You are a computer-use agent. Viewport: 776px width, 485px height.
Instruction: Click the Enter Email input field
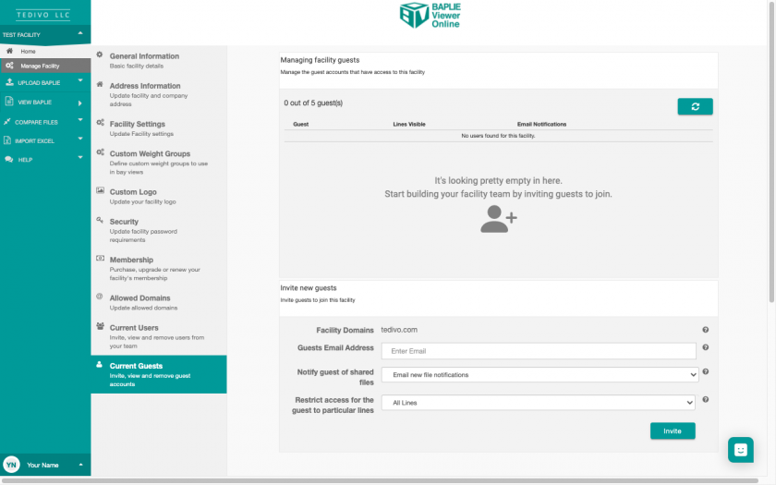[539, 351]
